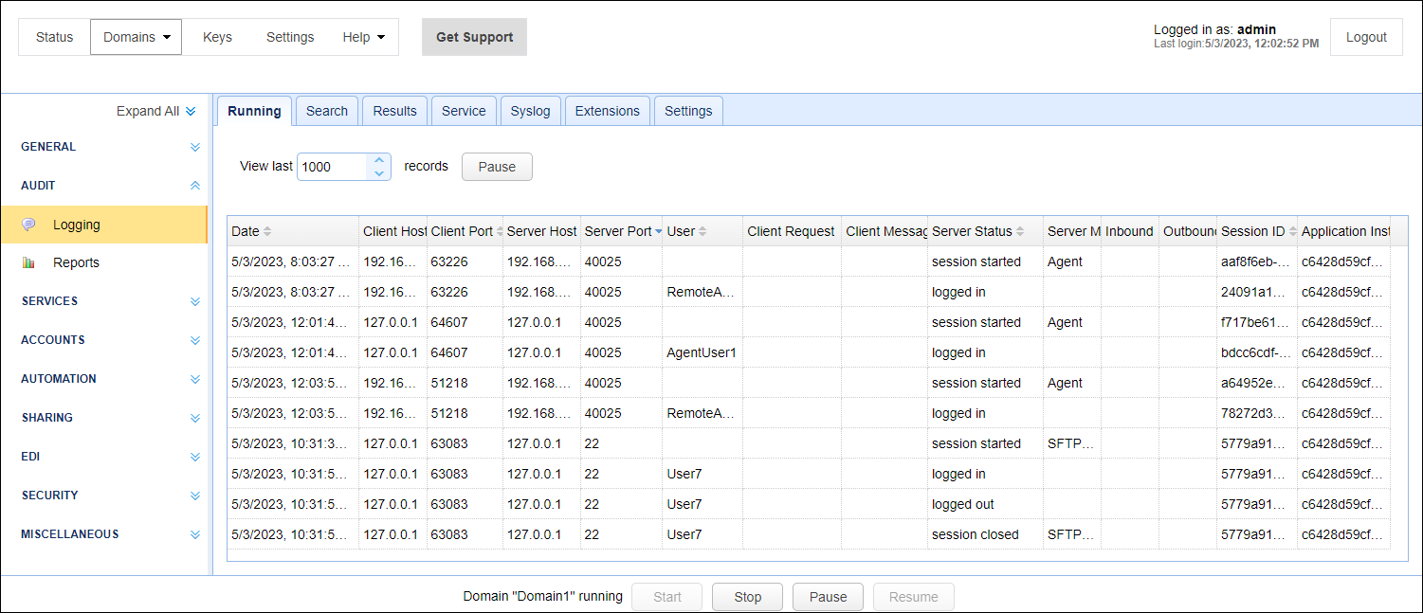Sort by the Server Status column arrows

tap(1021, 231)
